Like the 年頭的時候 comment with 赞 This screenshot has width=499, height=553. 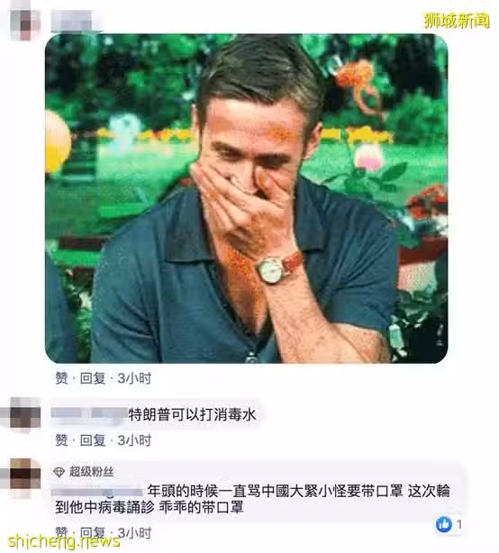click(x=62, y=532)
